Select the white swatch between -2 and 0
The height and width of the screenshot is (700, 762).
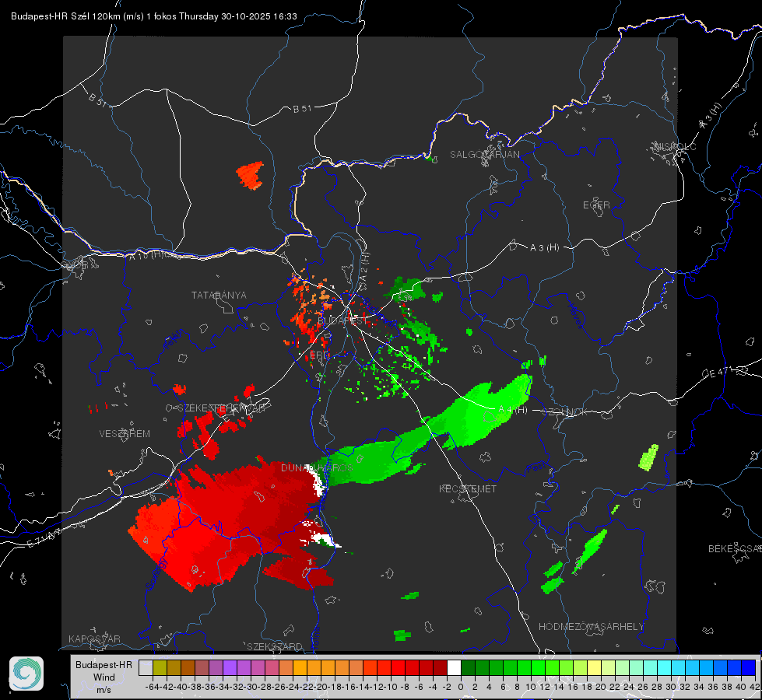coord(454,667)
